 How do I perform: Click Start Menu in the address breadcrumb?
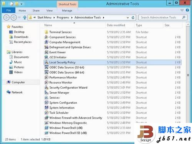[44, 18]
